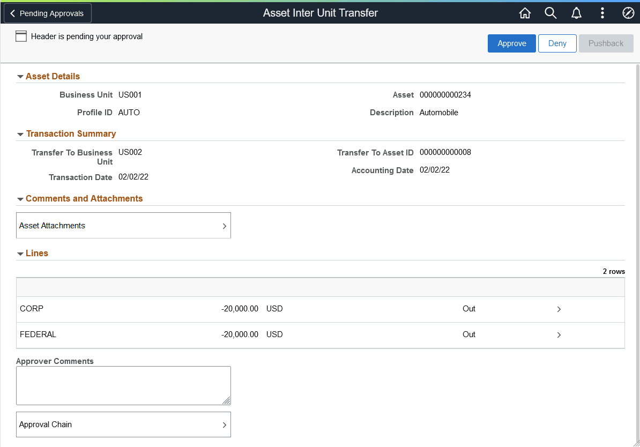Image resolution: width=640 pixels, height=447 pixels.
Task: Open the Home page icon
Action: point(525,12)
